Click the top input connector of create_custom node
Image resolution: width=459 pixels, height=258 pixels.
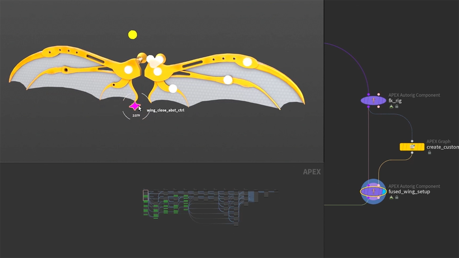pos(412,141)
